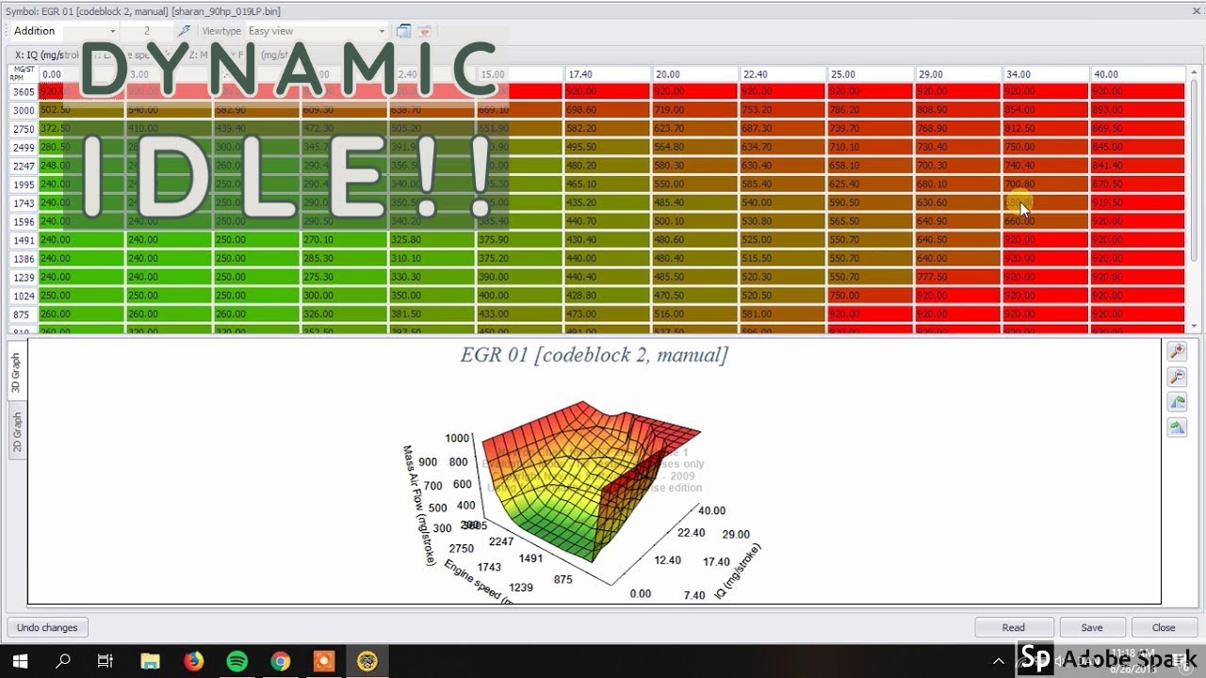1206x678 pixels.
Task: Select the cell with value 581.00
Action: pyautogui.click(x=783, y=314)
